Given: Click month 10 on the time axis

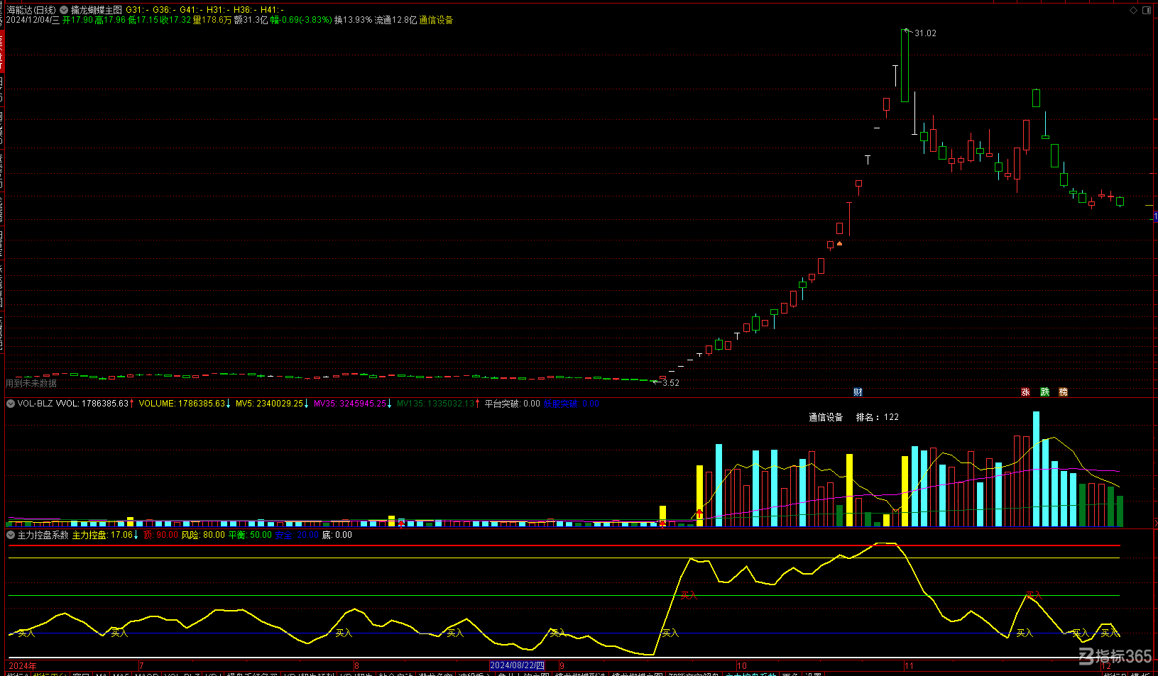Looking at the screenshot, I should 742,665.
